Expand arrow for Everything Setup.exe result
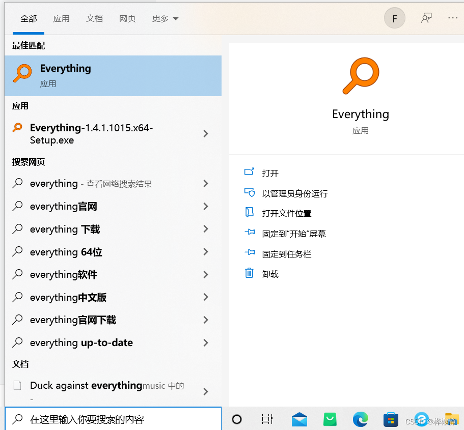464x430 pixels. 206,134
